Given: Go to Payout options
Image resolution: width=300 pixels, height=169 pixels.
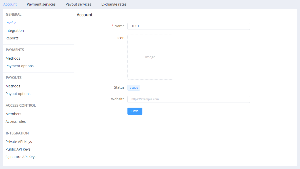Looking at the screenshot, I should click(x=18, y=94).
